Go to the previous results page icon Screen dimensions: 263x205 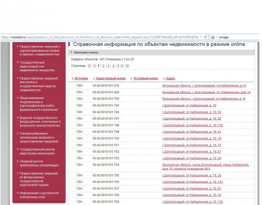(x=94, y=66)
